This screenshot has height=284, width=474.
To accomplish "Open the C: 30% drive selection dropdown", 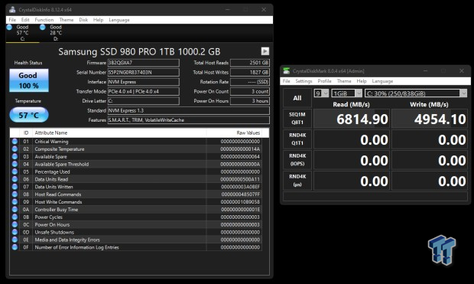I will 416,93.
